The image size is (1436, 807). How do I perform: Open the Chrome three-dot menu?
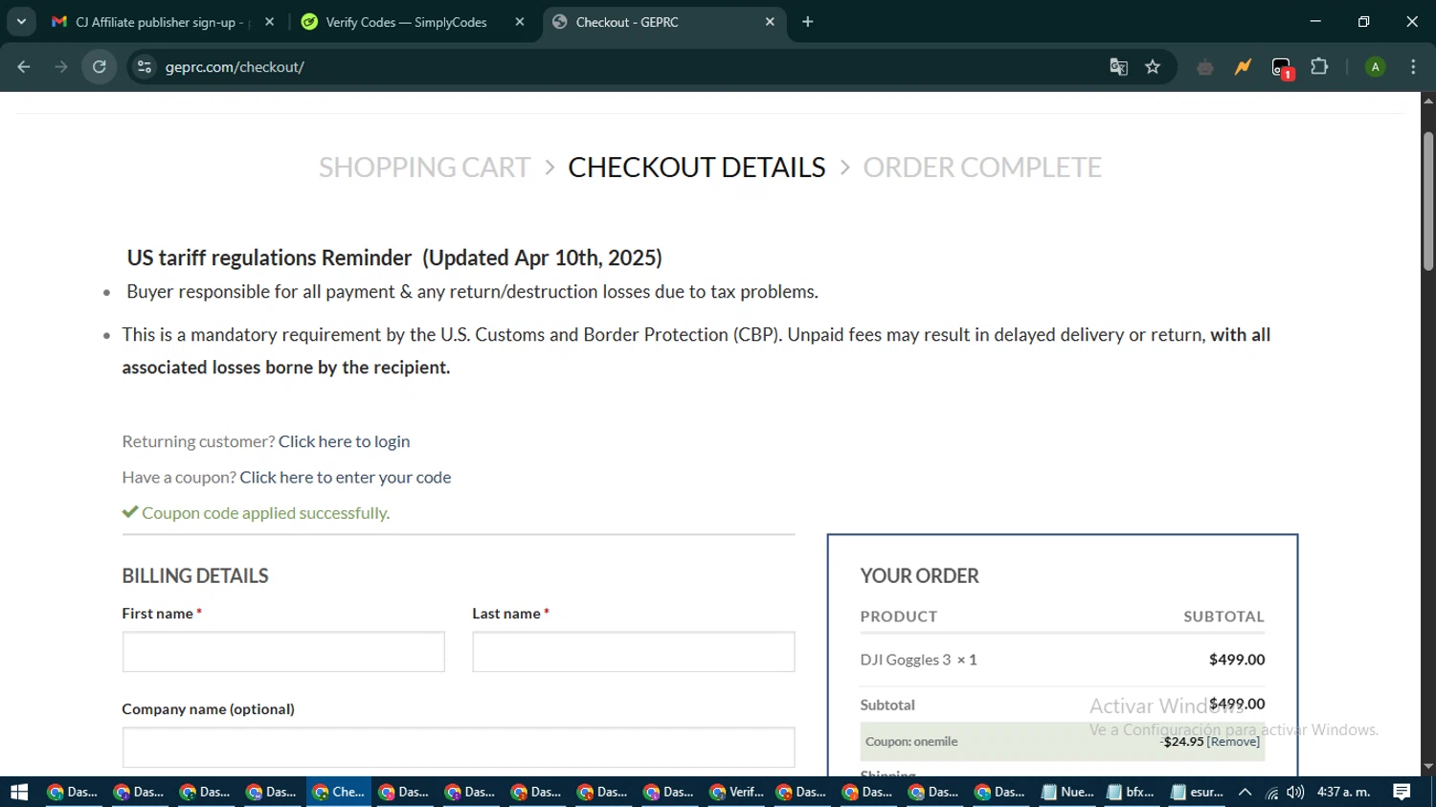coord(1413,67)
